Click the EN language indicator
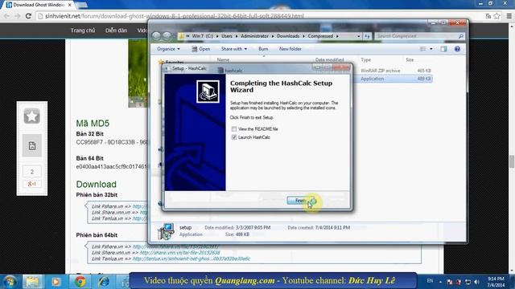515x289 pixels. point(430,281)
